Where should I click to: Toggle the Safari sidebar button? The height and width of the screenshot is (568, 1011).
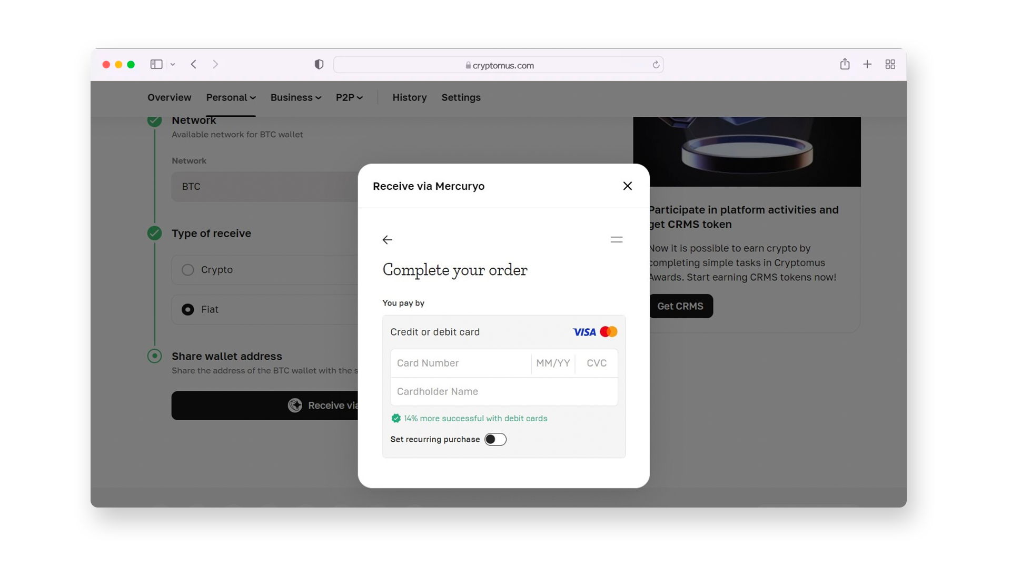tap(156, 64)
